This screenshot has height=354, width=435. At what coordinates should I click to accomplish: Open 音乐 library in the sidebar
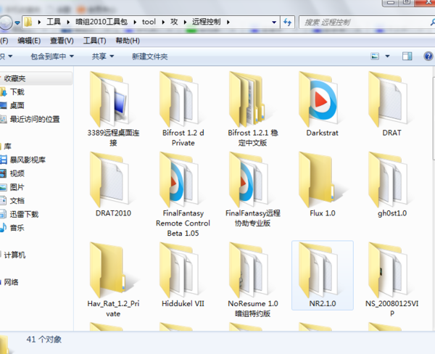[17, 228]
